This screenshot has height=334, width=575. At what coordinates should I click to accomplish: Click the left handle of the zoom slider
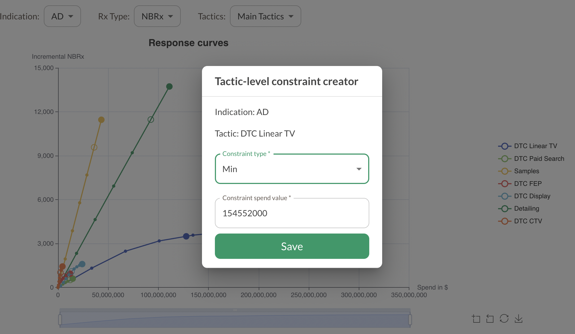click(x=60, y=319)
